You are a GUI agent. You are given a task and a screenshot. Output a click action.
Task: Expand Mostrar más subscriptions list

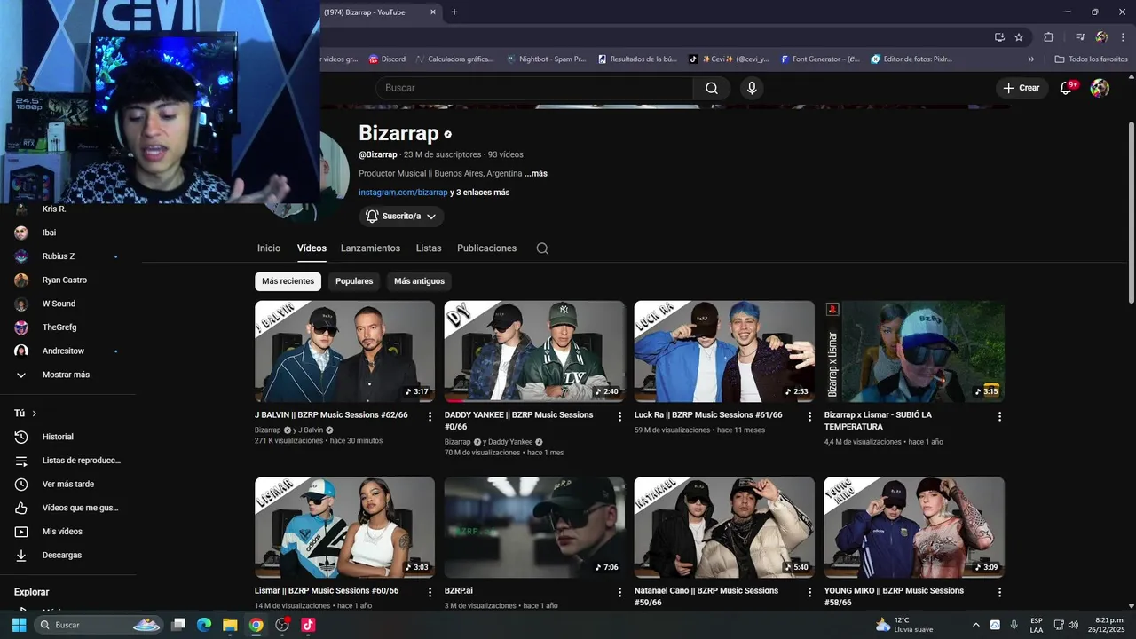[x=67, y=375]
